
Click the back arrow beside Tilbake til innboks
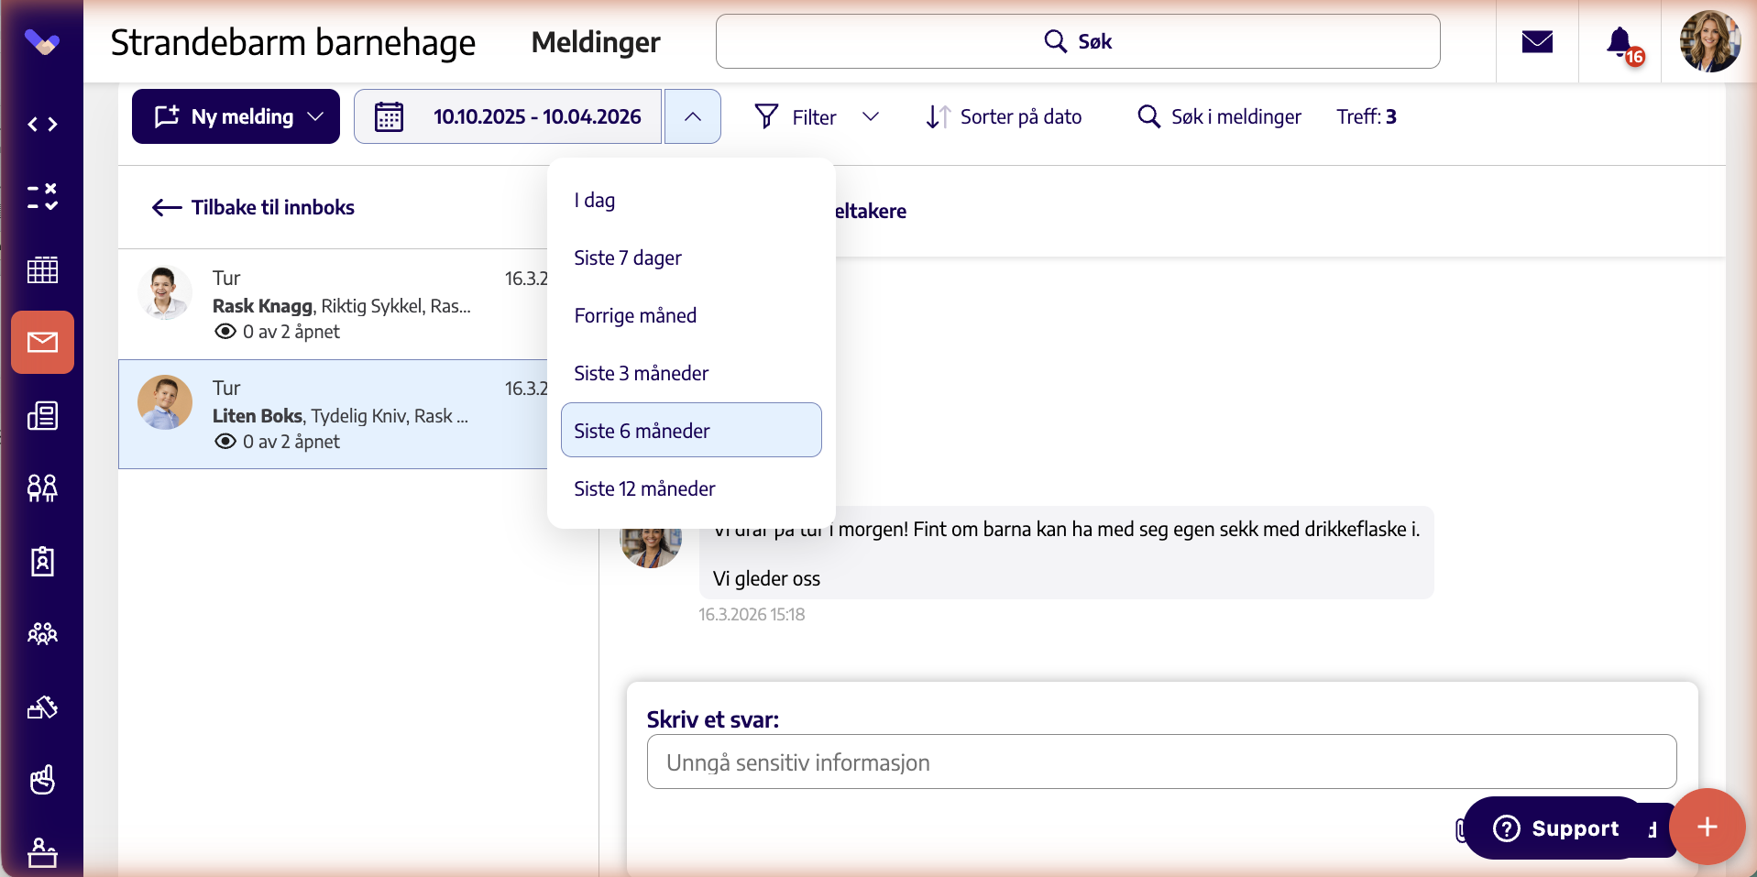tap(167, 208)
